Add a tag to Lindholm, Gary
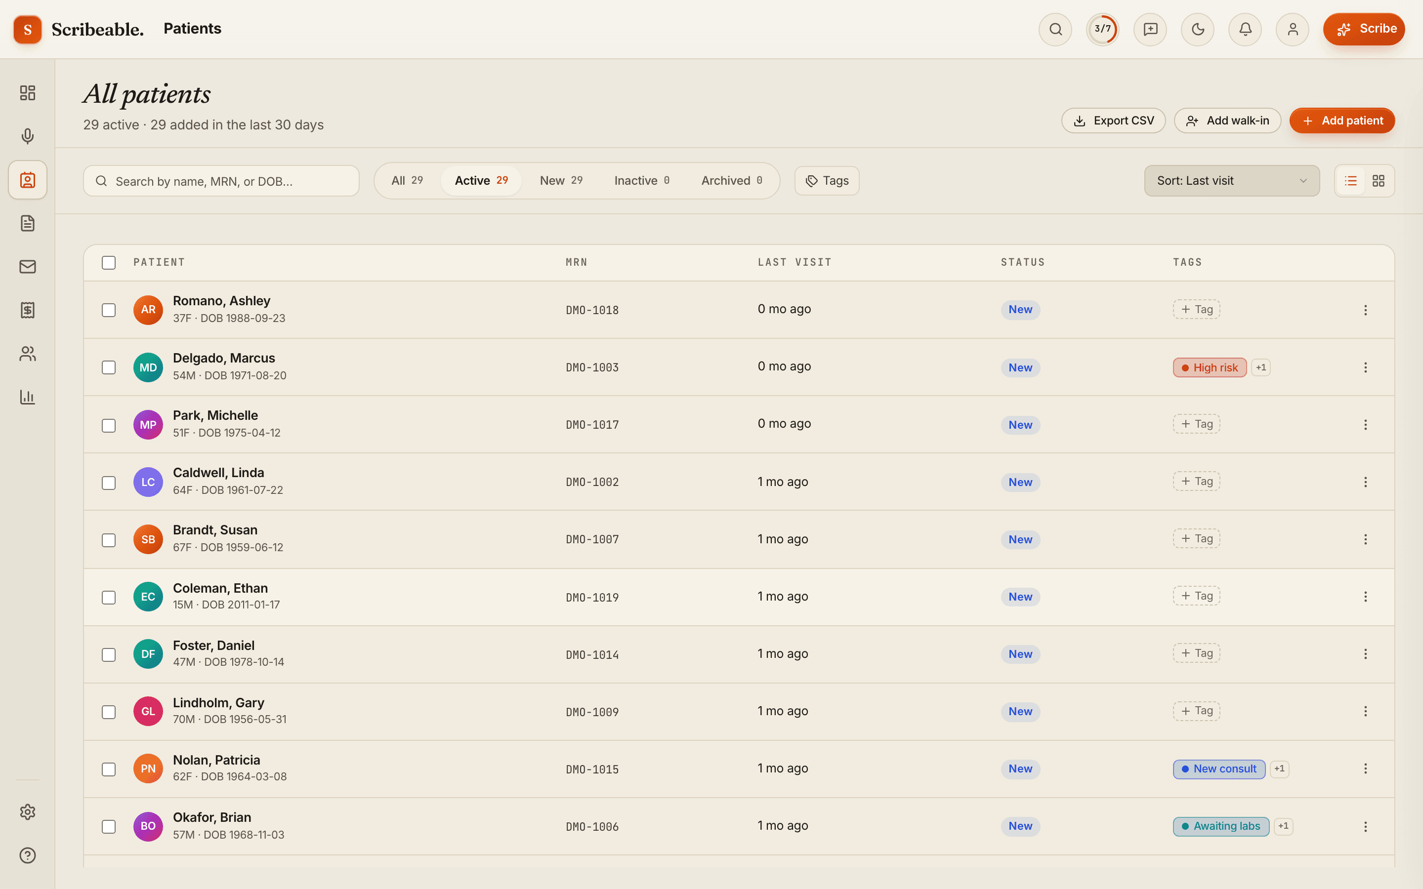This screenshot has width=1423, height=889. point(1197,711)
